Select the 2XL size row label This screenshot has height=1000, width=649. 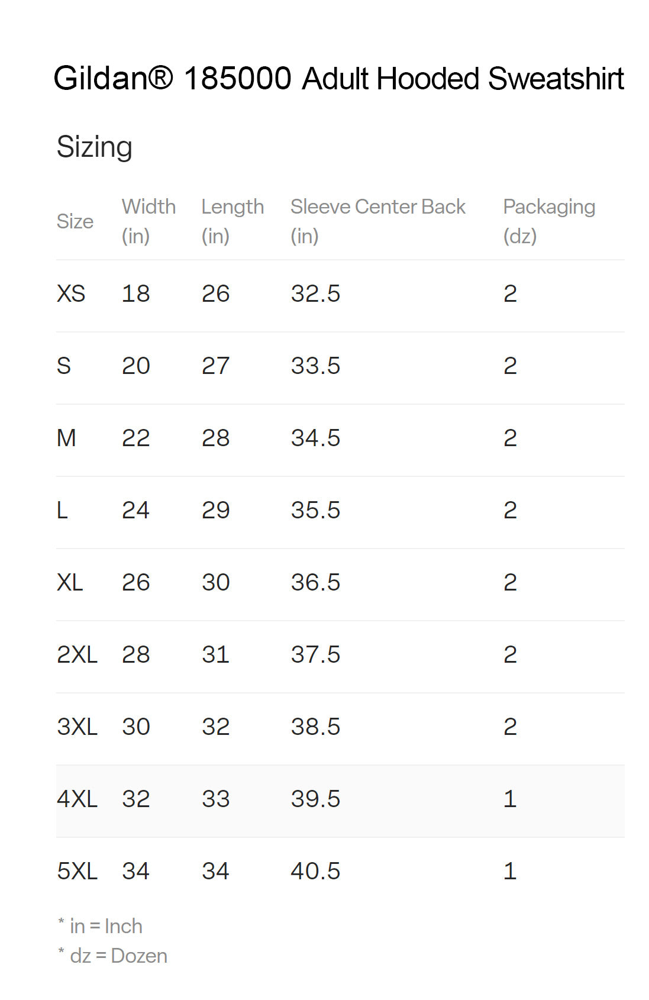click(x=77, y=654)
